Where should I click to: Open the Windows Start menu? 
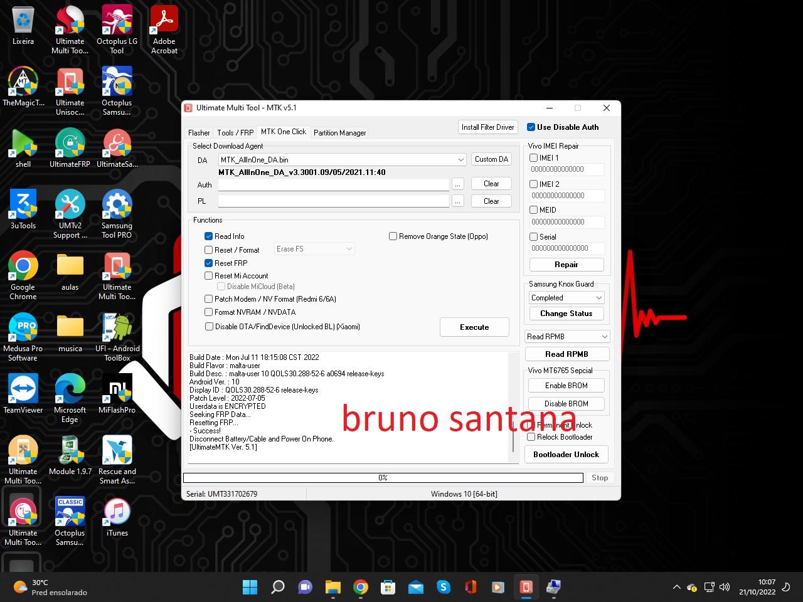[x=250, y=587]
